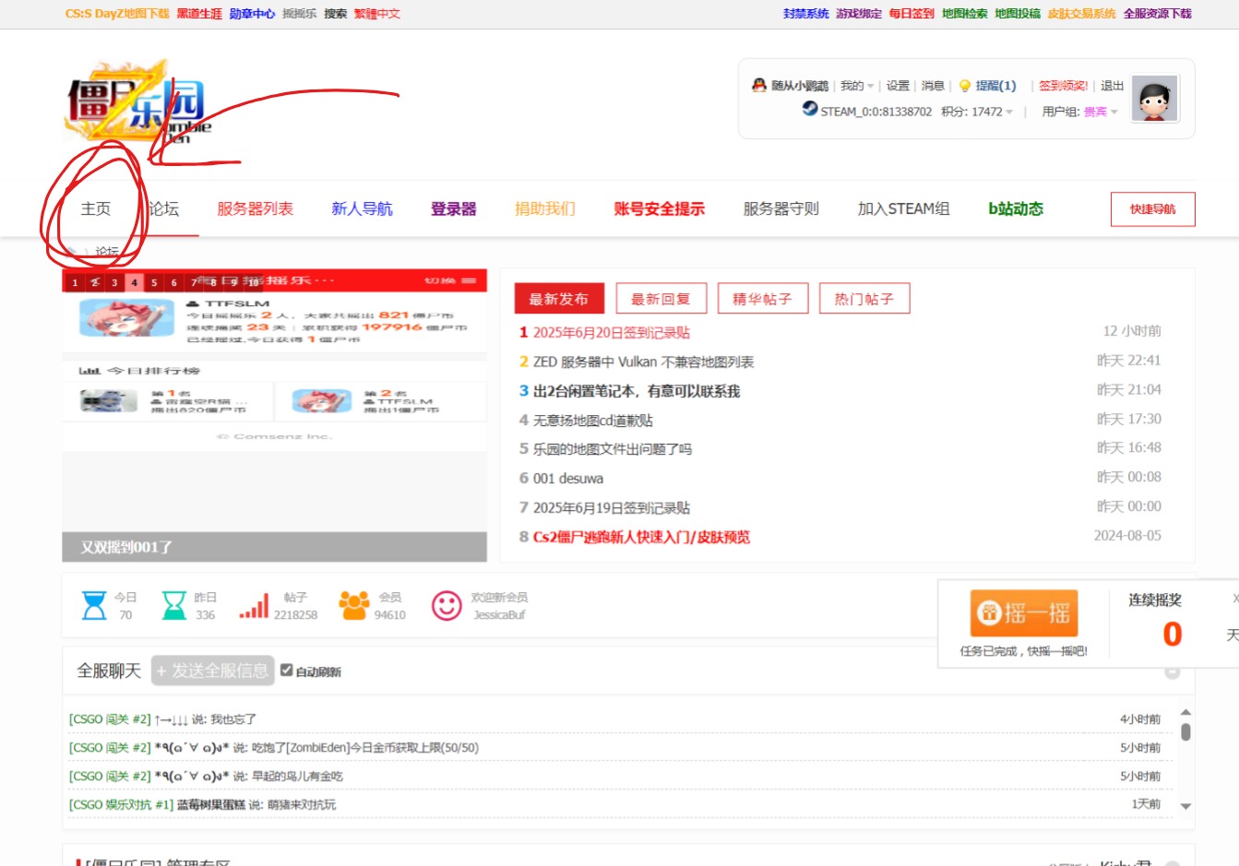Click the 昨日 hourglass stat icon
1239x866 pixels.
click(x=174, y=605)
